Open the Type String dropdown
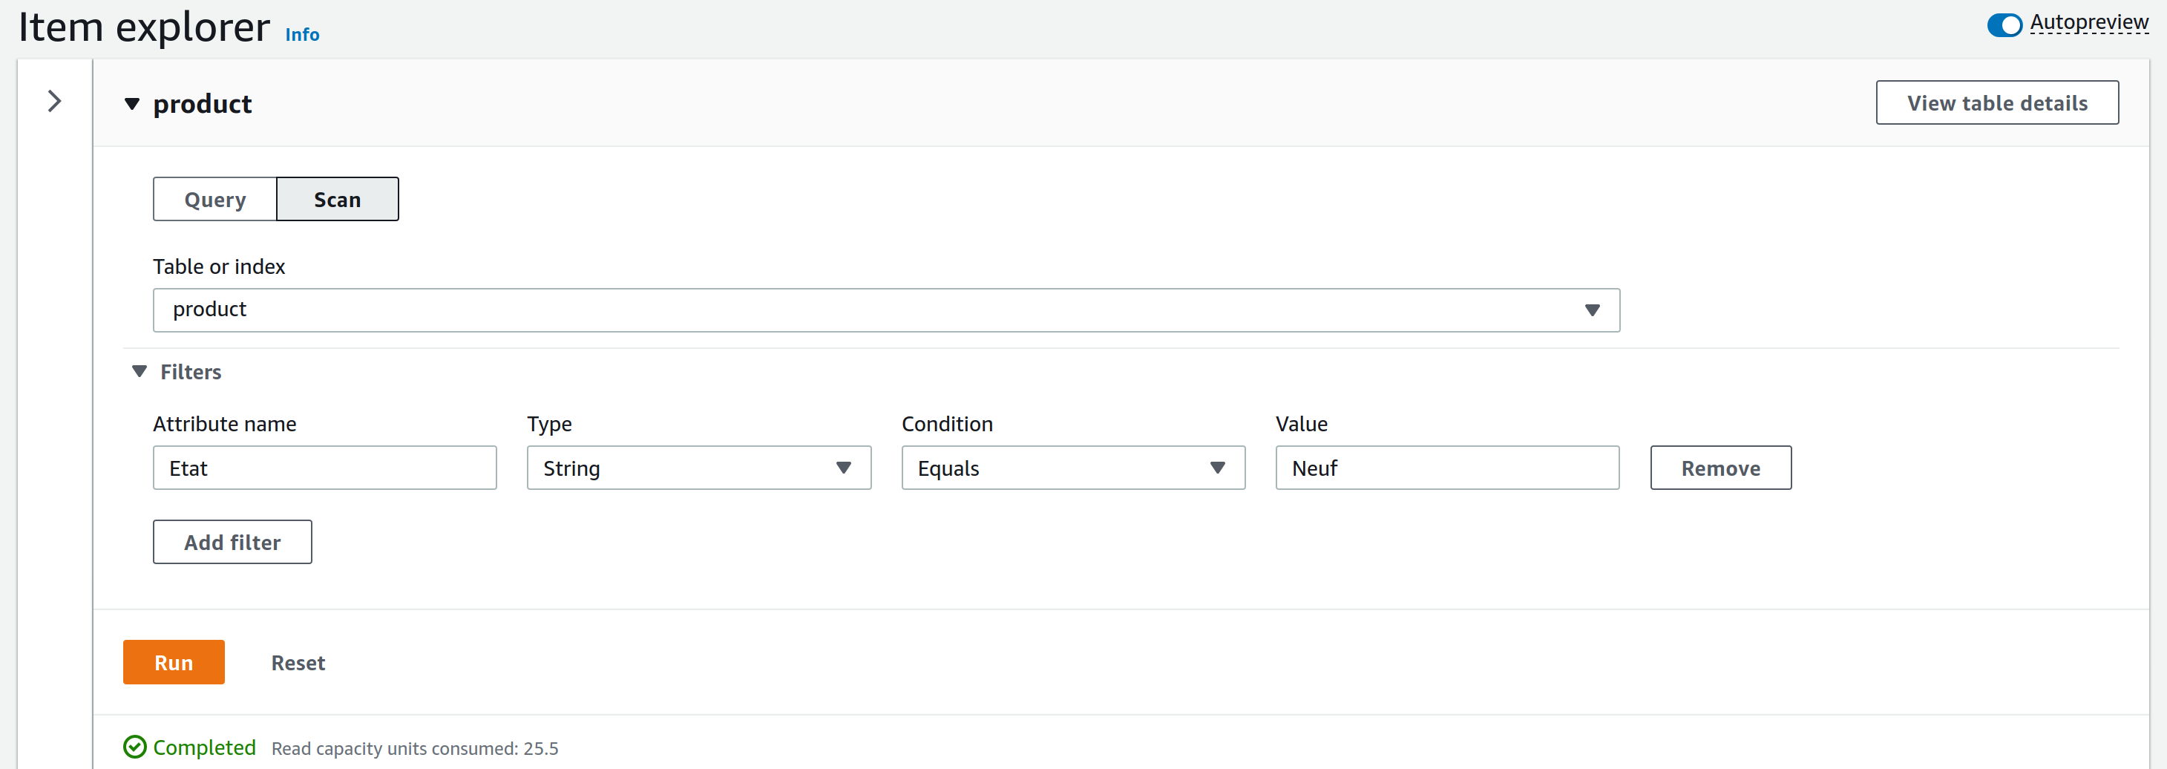The image size is (2167, 769). [698, 468]
